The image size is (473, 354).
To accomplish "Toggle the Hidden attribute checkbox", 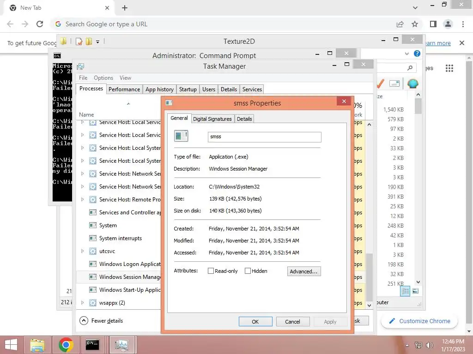I will [248, 271].
